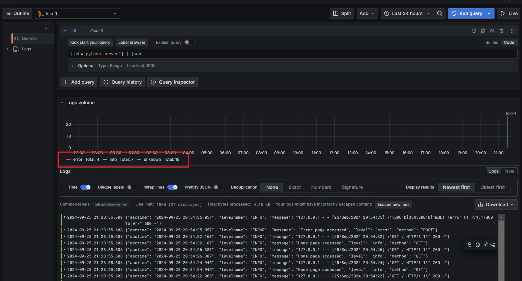The height and width of the screenshot is (281, 522).
Task: Click the zoom out time range icon
Action: [x=440, y=13]
